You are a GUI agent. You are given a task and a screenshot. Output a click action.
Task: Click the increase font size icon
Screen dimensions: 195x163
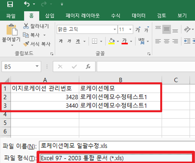click(138, 29)
